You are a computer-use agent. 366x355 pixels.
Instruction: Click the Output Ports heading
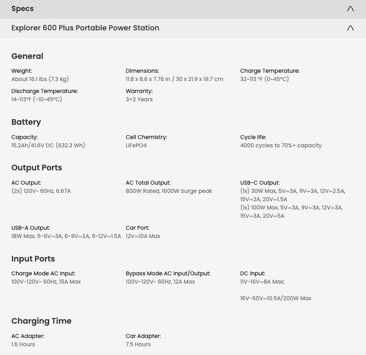(37, 168)
